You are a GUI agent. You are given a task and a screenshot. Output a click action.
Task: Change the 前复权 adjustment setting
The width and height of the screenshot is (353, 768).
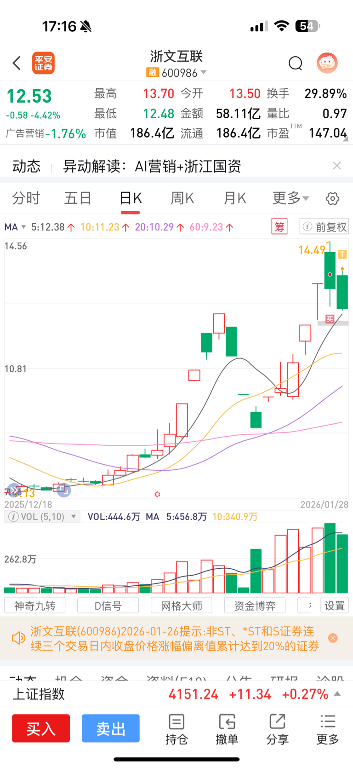[324, 226]
